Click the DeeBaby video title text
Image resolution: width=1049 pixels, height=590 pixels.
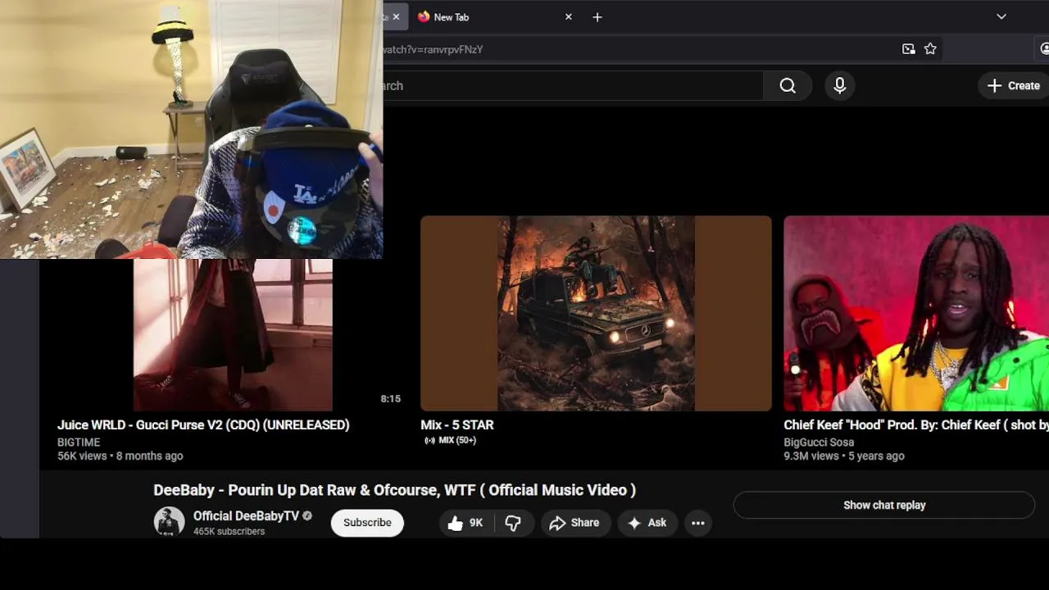[394, 490]
